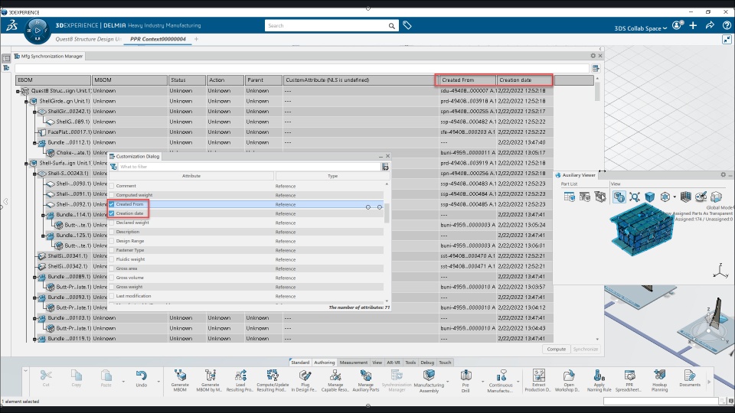Check the Comment attribute checkbox
The image size is (735, 413).
point(112,186)
